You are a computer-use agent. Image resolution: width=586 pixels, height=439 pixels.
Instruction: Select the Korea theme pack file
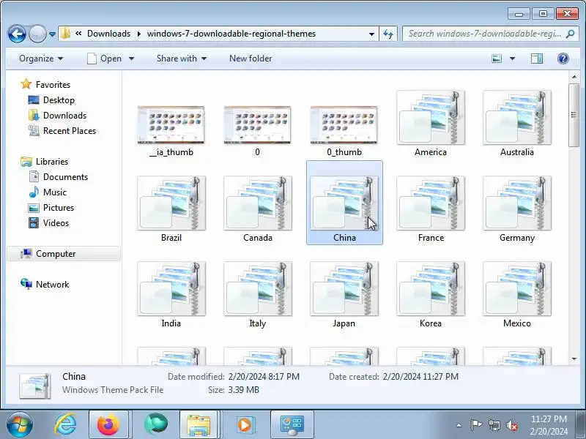431,295
